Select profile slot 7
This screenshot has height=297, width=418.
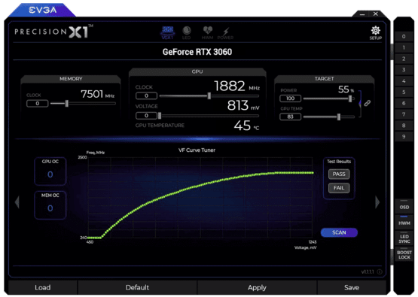click(x=404, y=114)
